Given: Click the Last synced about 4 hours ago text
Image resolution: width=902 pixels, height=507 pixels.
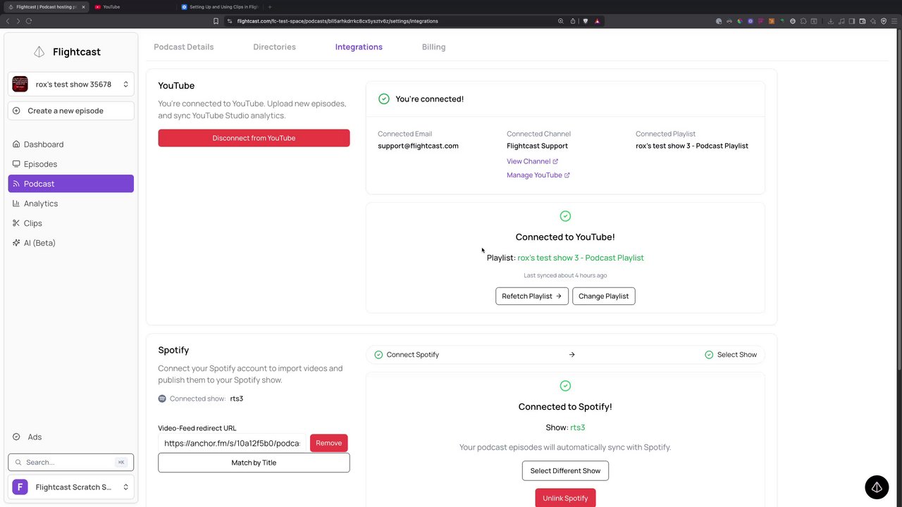Looking at the screenshot, I should [565, 275].
